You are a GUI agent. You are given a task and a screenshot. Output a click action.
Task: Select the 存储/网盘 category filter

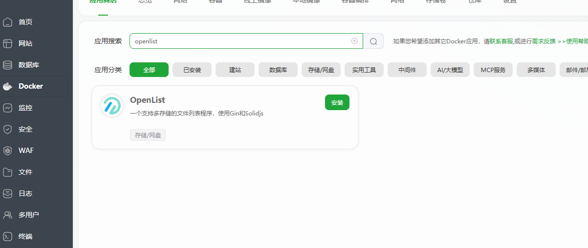pos(321,70)
